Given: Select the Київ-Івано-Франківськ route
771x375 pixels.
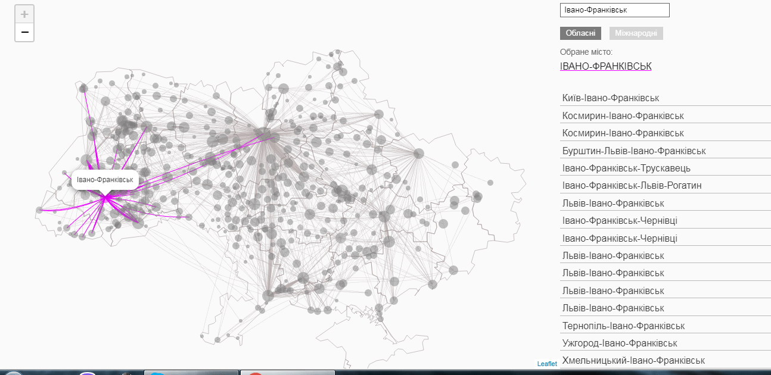Looking at the screenshot, I should [666, 98].
